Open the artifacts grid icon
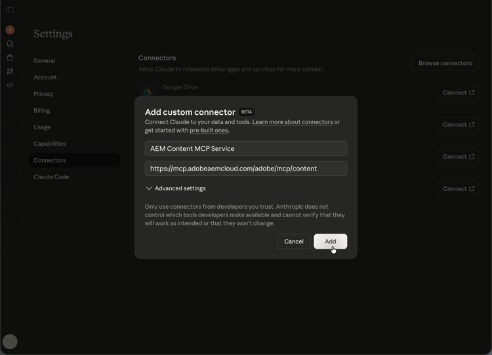 click(10, 72)
